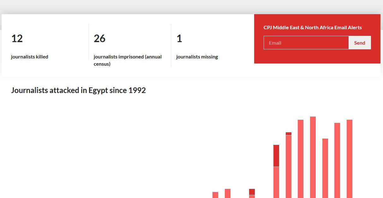Click the 12 journalists killed number
Image resolution: width=383 pixels, height=198 pixels.
click(x=17, y=39)
